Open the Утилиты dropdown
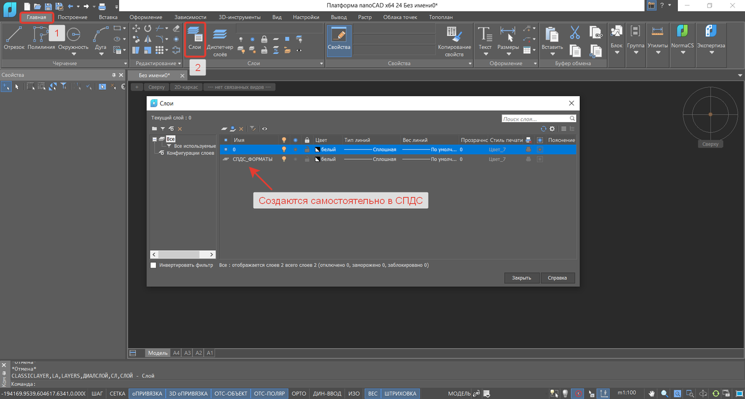This screenshot has width=745, height=399. [x=657, y=53]
